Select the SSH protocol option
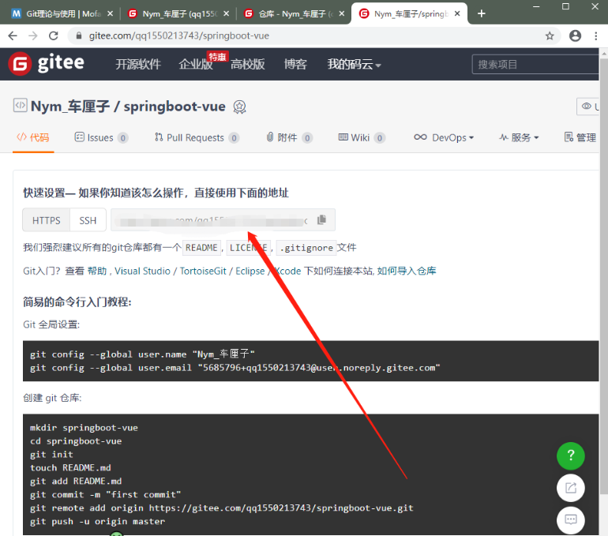 (x=88, y=220)
